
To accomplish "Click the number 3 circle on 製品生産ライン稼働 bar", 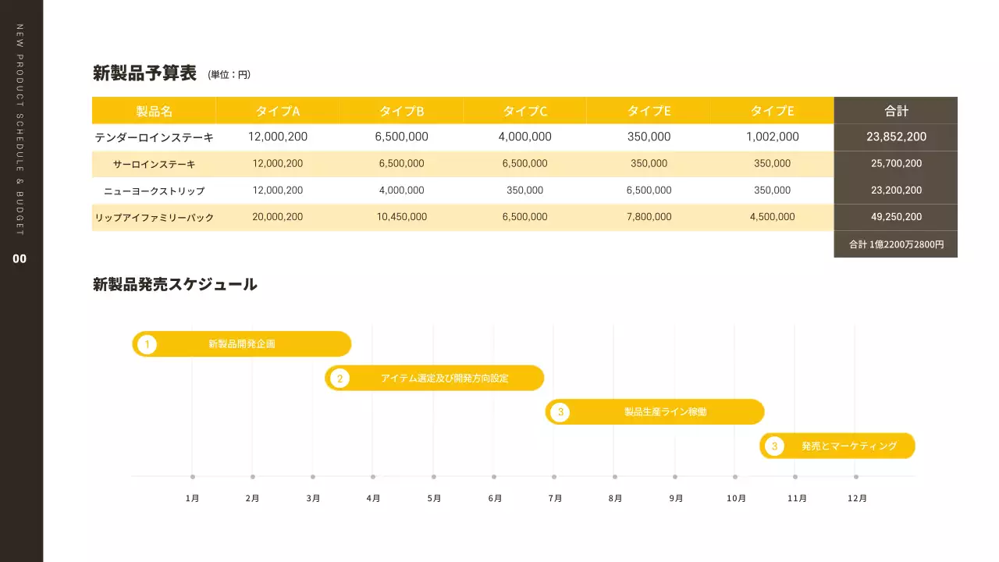I will pos(560,412).
